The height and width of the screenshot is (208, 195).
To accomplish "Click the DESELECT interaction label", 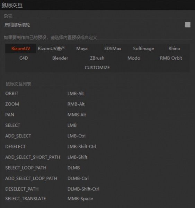I will pos(16,146).
